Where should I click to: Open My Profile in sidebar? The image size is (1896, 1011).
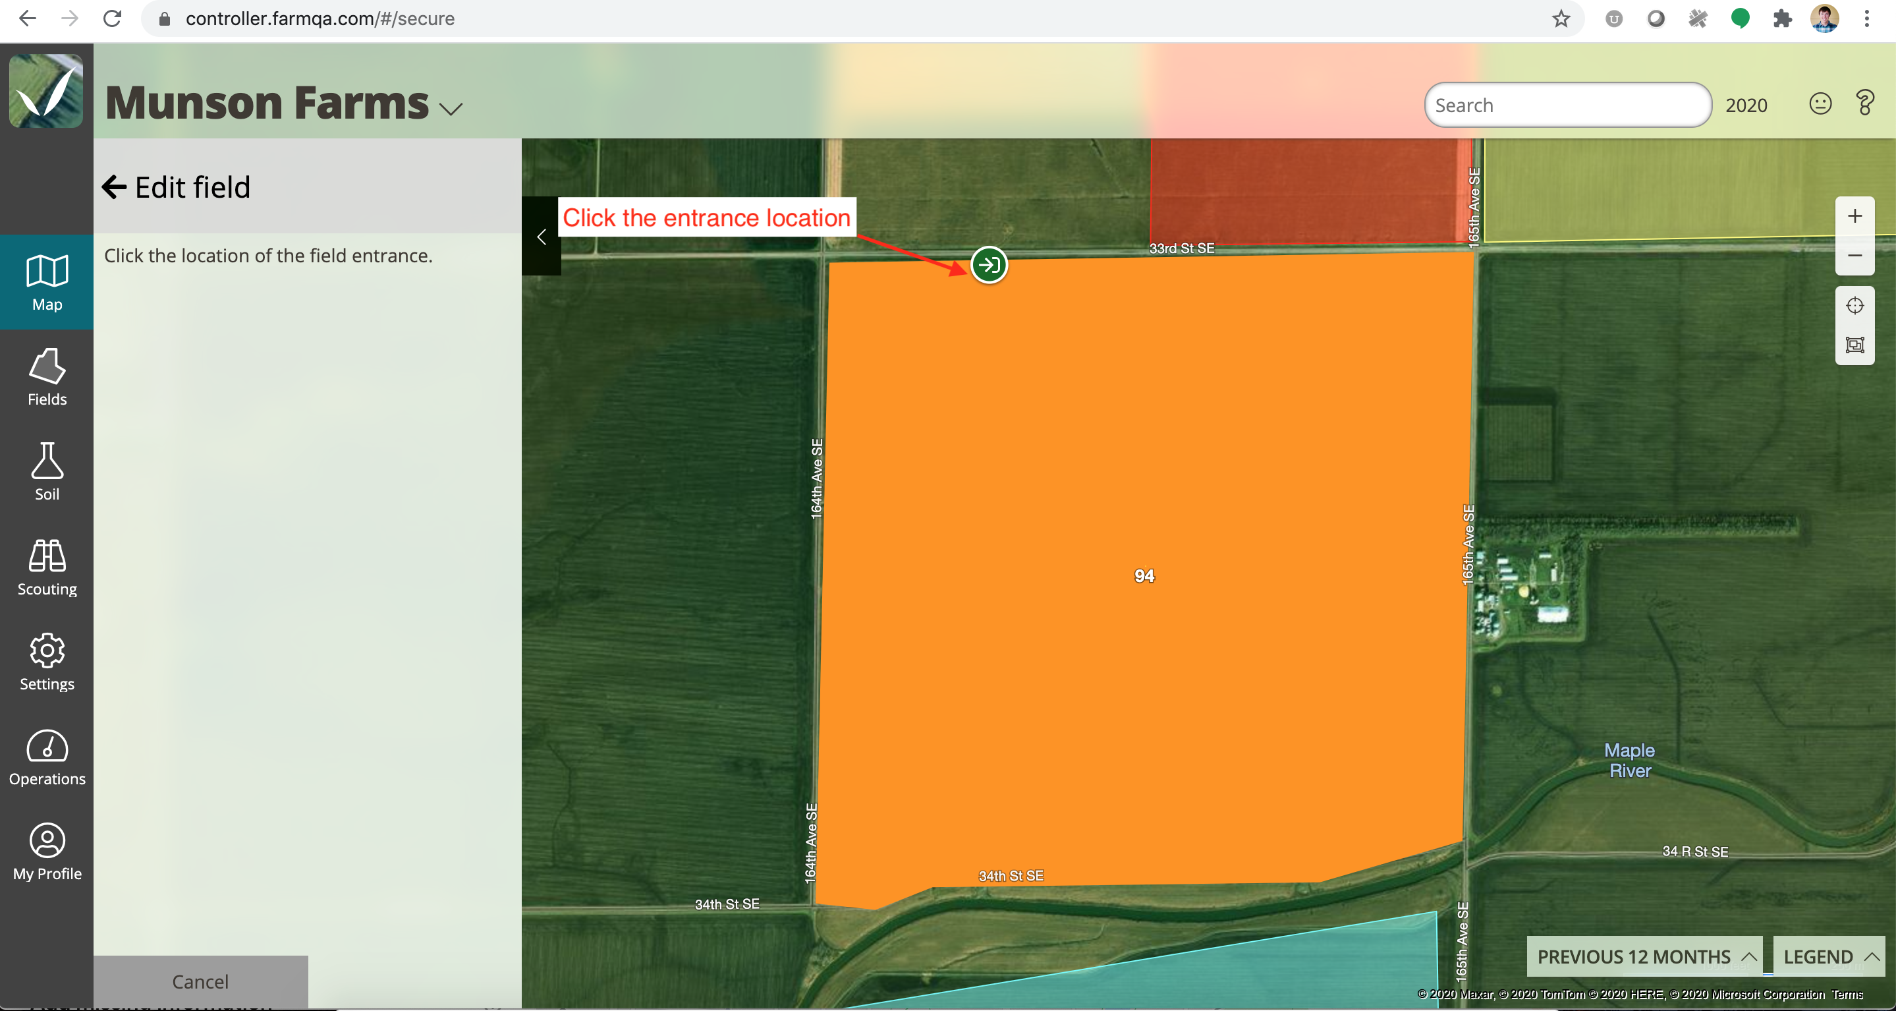[x=47, y=852]
